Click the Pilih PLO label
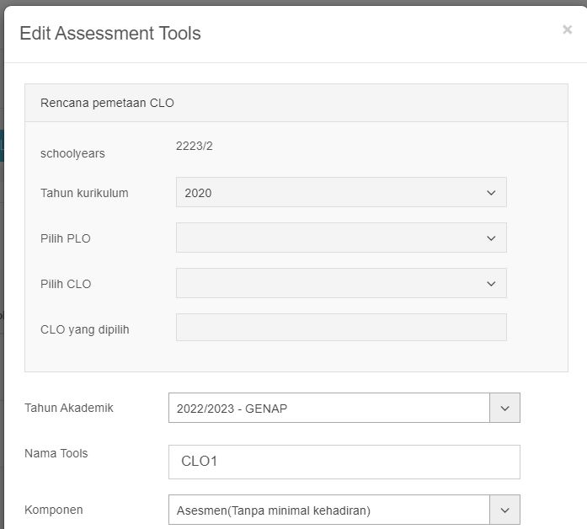Viewport: 587px width, 529px height. coord(66,238)
